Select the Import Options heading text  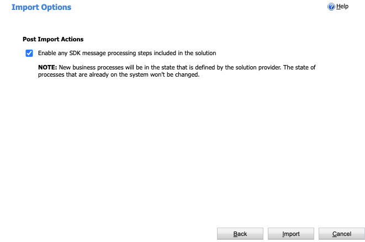pyautogui.click(x=41, y=7)
